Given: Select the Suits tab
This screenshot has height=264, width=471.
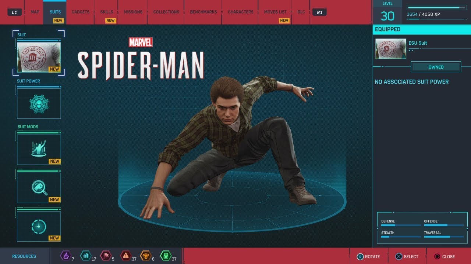Looking at the screenshot, I should click(55, 12).
